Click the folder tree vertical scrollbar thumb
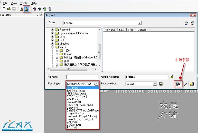This screenshot has width=198, height=133. point(99,52)
